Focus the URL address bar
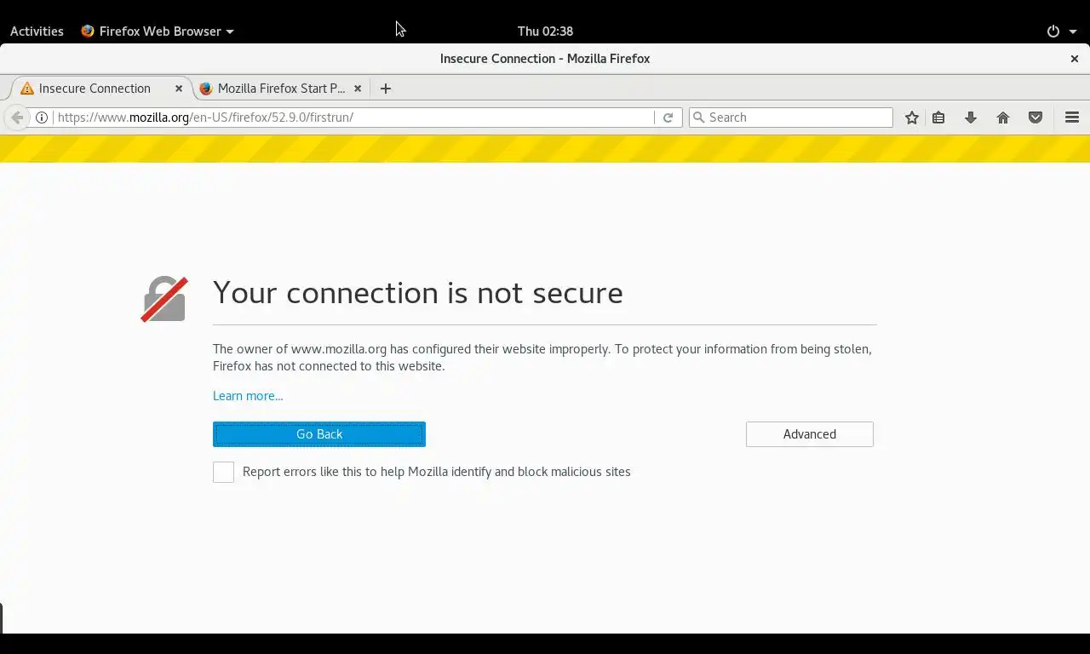The height and width of the screenshot is (654, 1090). (x=353, y=118)
